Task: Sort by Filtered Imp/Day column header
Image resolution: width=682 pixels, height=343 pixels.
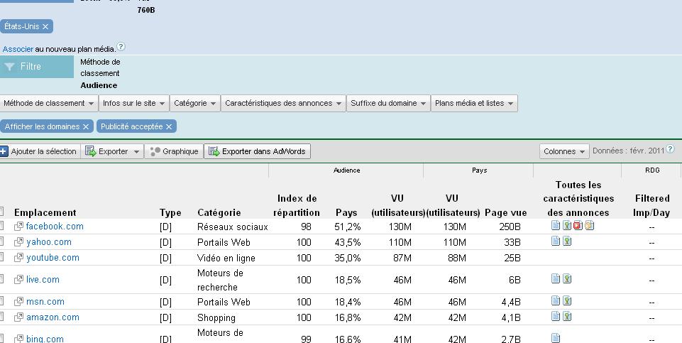Action: point(651,205)
